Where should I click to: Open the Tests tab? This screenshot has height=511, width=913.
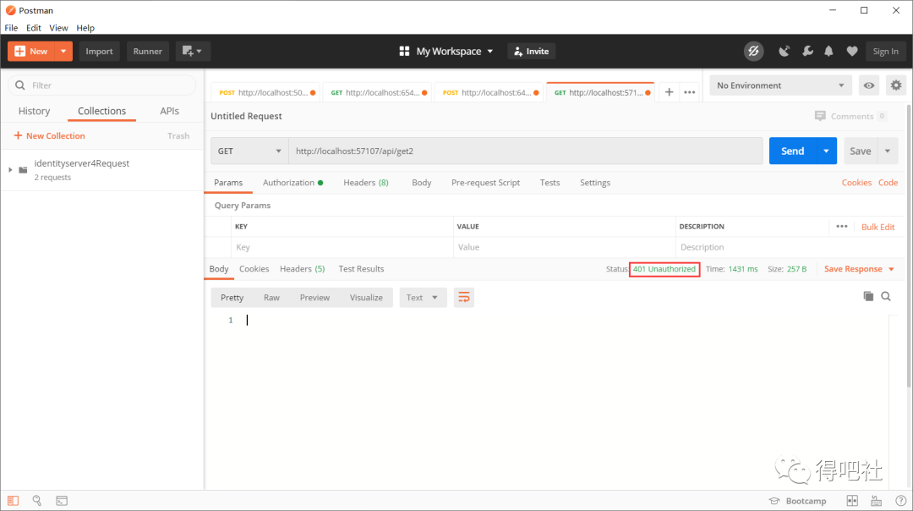549,183
